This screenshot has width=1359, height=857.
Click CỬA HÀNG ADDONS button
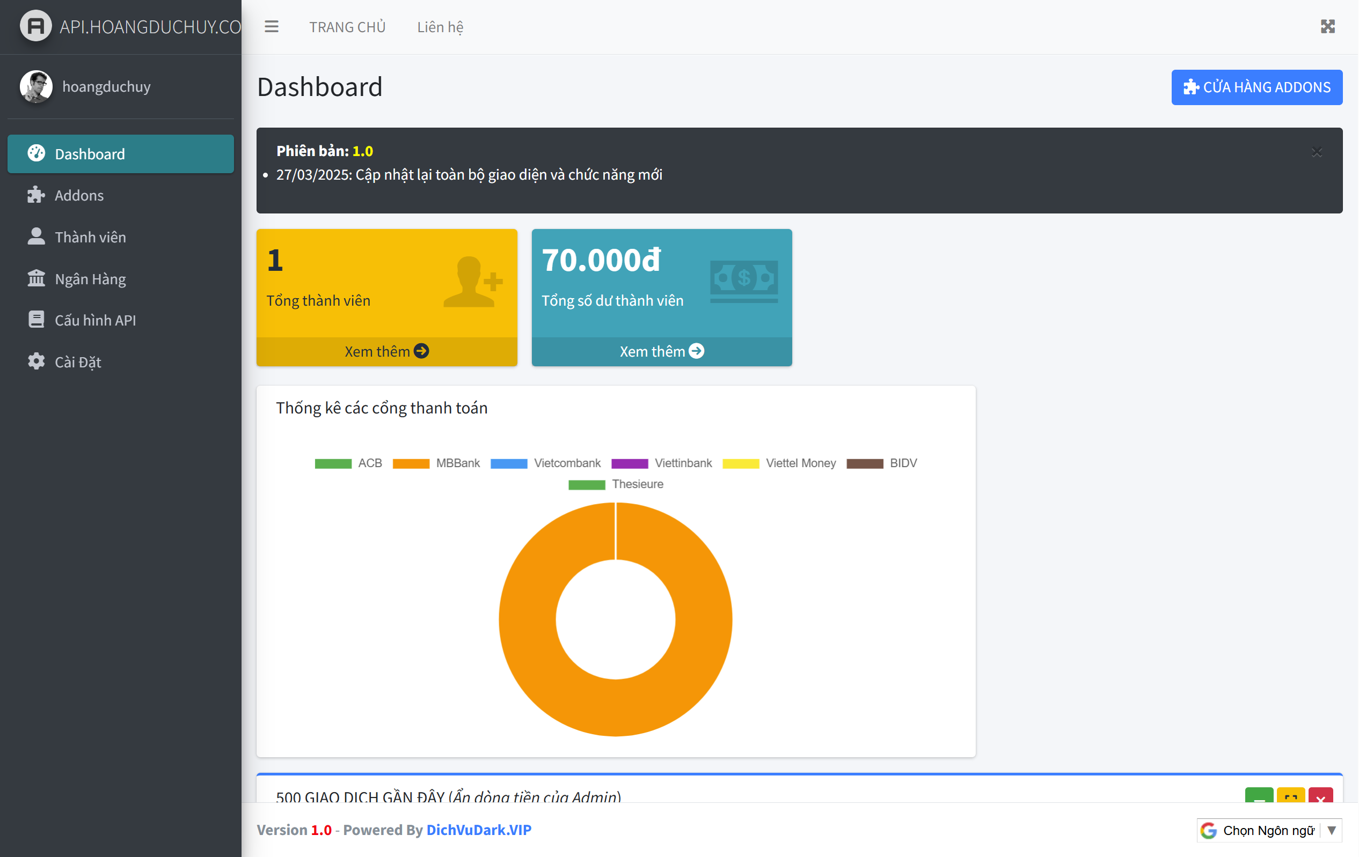point(1256,87)
